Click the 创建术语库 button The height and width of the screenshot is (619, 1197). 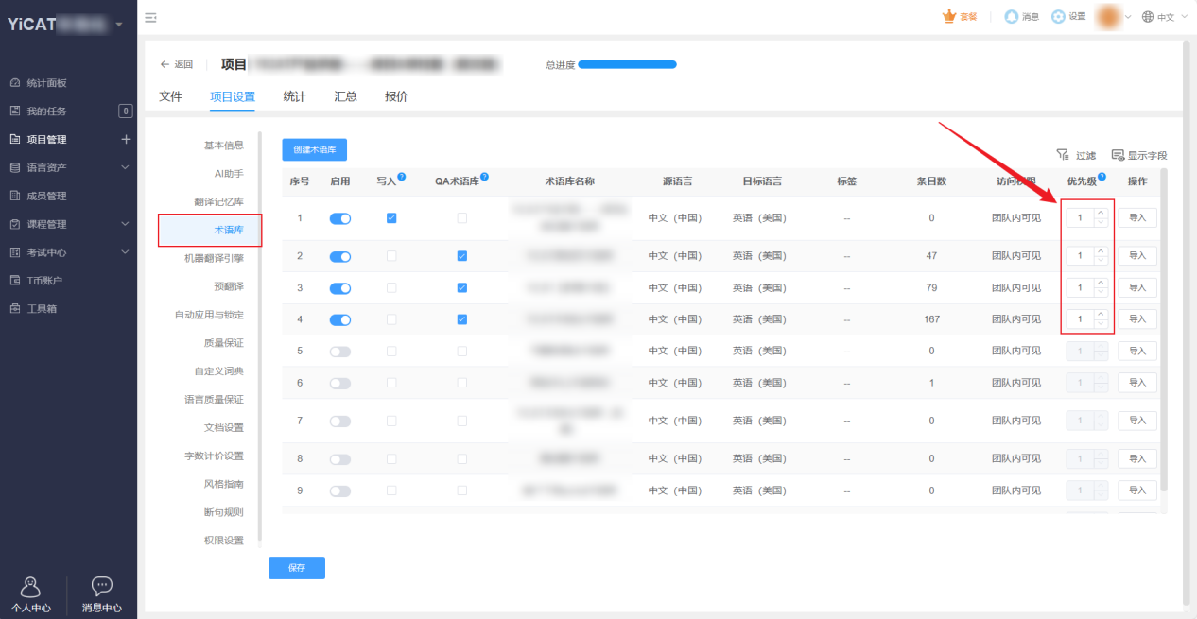click(315, 149)
